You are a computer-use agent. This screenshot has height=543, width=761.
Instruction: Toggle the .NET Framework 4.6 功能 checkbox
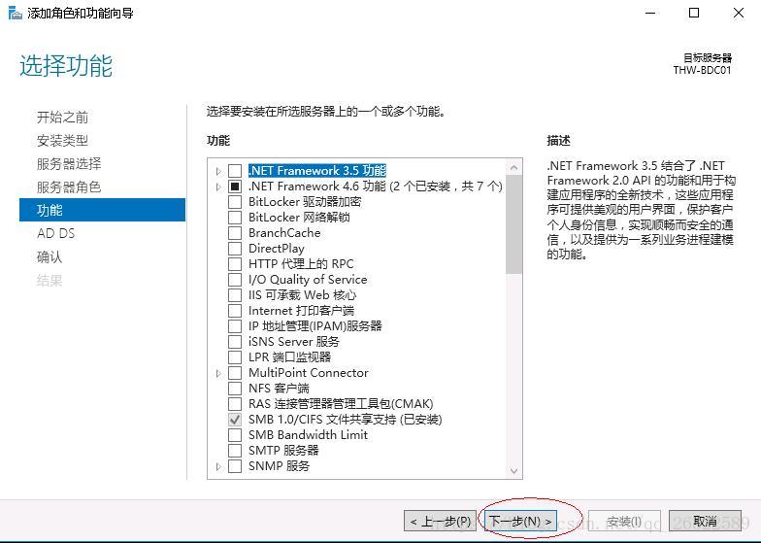[x=235, y=187]
